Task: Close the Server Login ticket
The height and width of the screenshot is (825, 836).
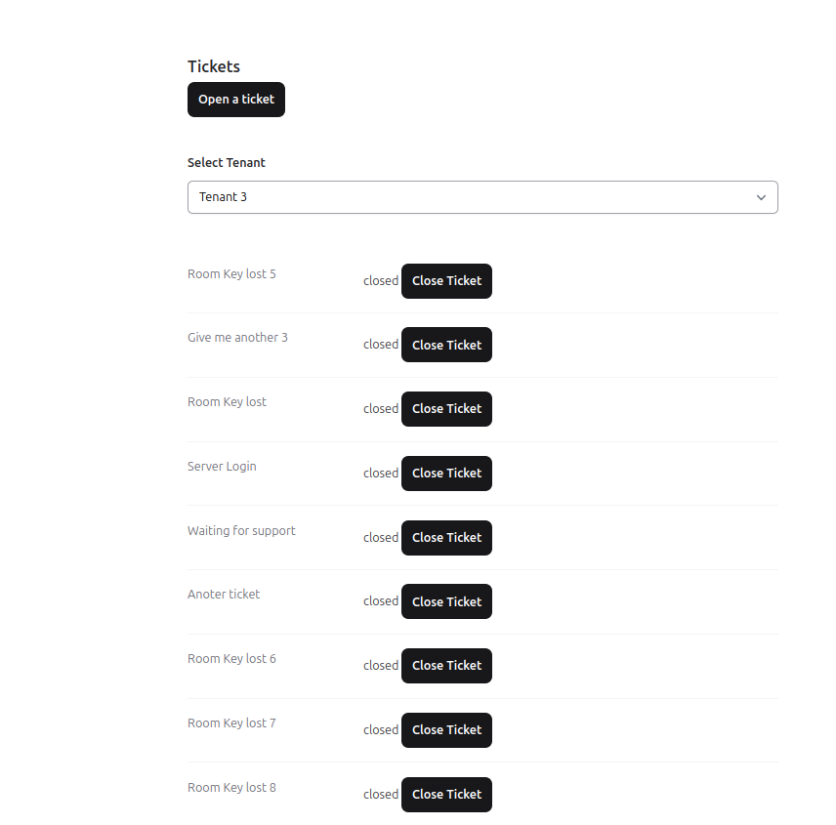Action: click(x=446, y=474)
